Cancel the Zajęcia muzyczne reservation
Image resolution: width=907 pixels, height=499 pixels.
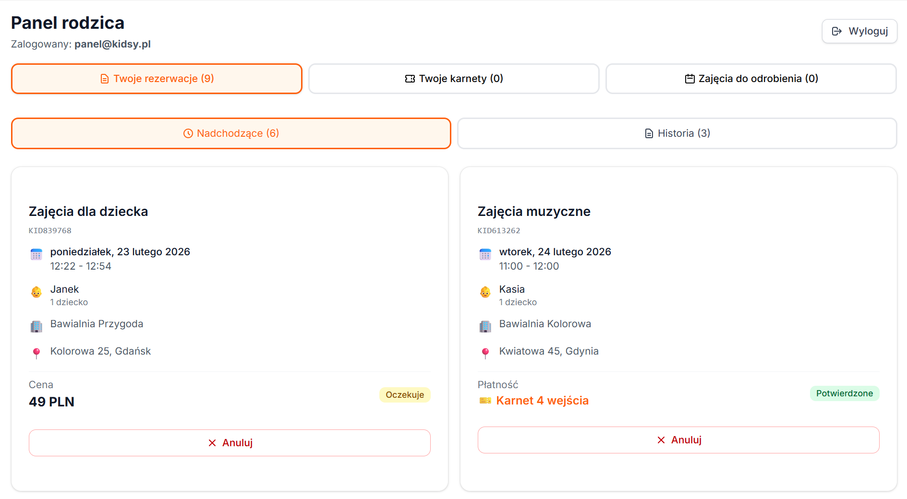(678, 440)
